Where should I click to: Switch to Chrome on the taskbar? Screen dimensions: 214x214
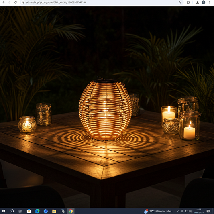click(x=71, y=211)
